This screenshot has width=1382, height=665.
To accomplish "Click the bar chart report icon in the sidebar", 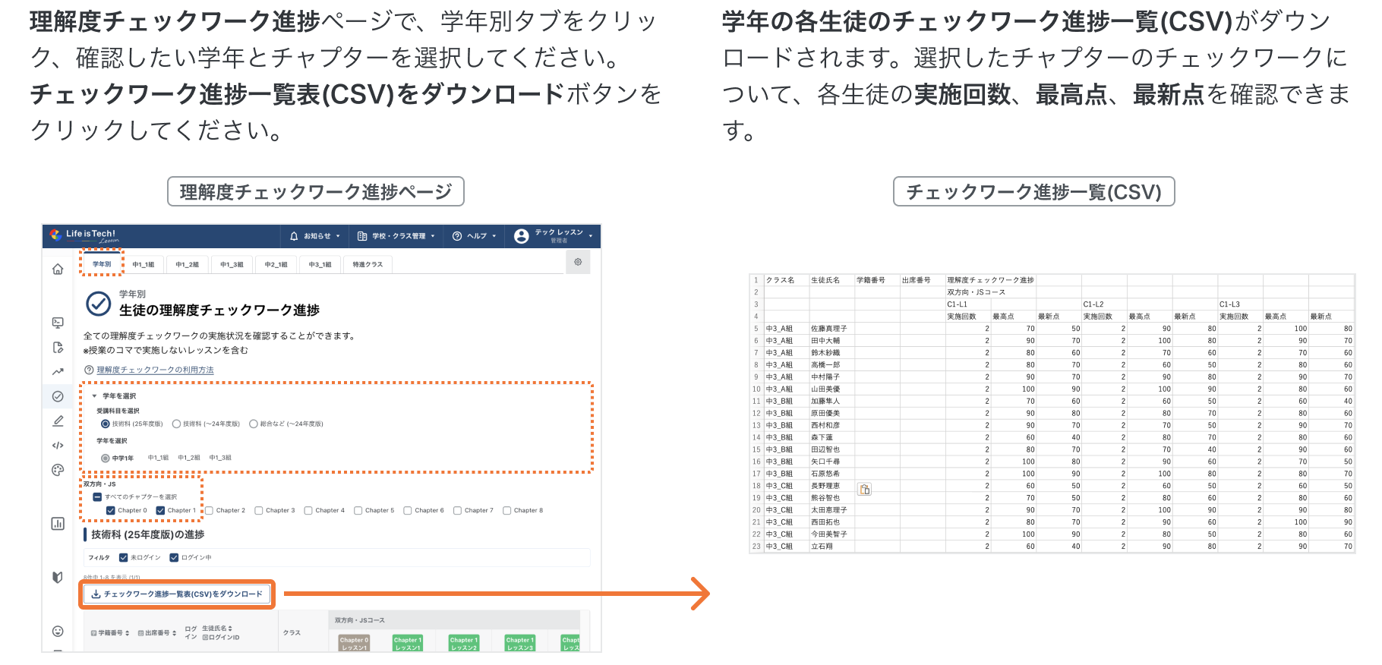I will (x=58, y=524).
